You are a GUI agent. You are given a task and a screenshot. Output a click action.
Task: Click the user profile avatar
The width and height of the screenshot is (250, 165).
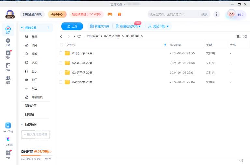coord(231,14)
